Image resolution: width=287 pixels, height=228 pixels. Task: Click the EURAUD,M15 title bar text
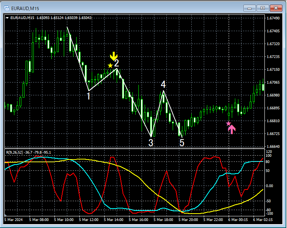[x=25, y=9]
